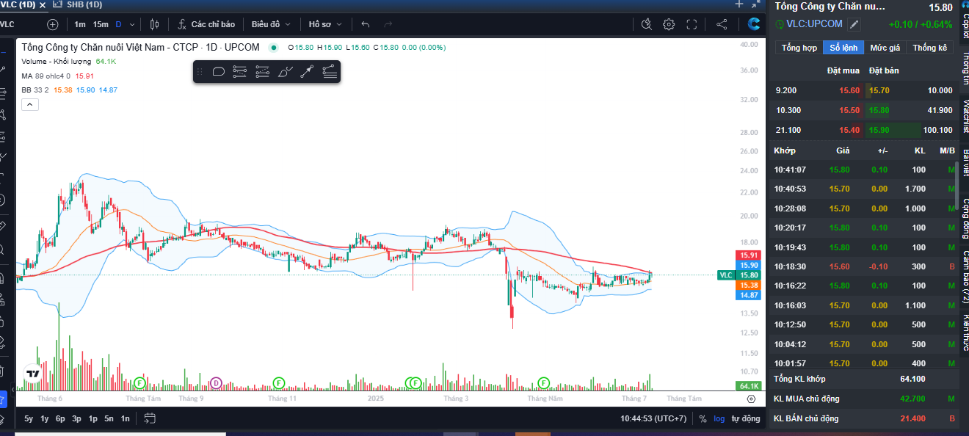Switch to 15m interval

click(101, 24)
